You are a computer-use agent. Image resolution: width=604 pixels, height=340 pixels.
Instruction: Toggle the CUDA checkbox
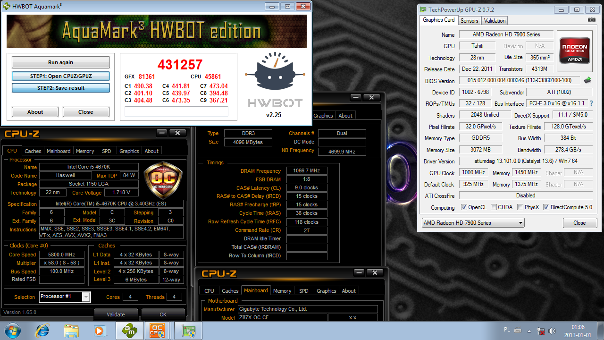(494, 207)
